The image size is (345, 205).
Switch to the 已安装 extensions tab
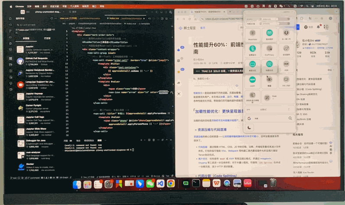pos(47,38)
